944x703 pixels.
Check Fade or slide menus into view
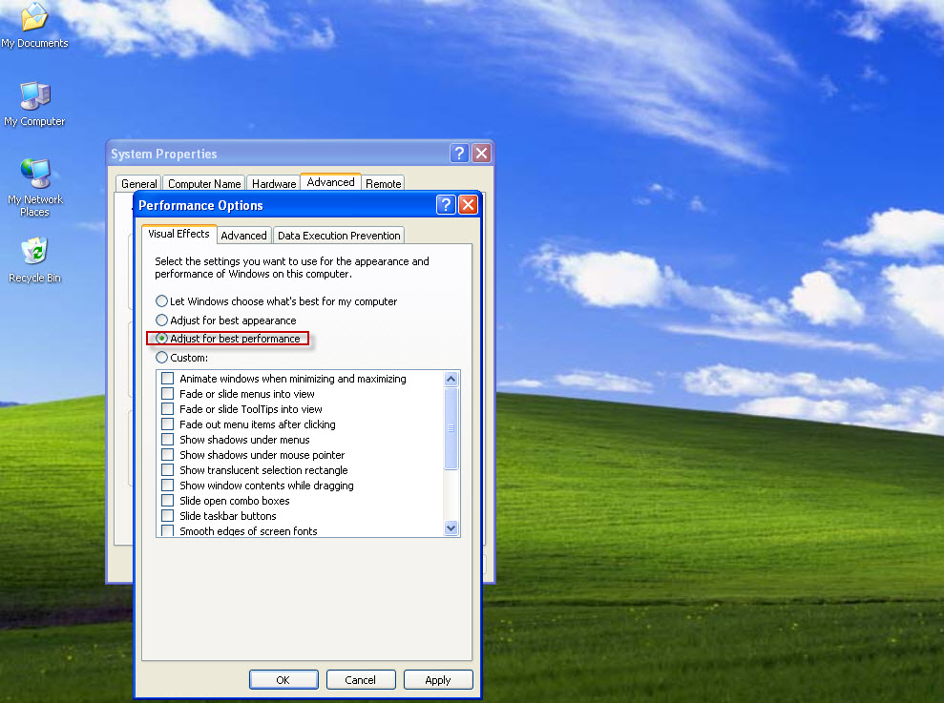click(x=167, y=394)
